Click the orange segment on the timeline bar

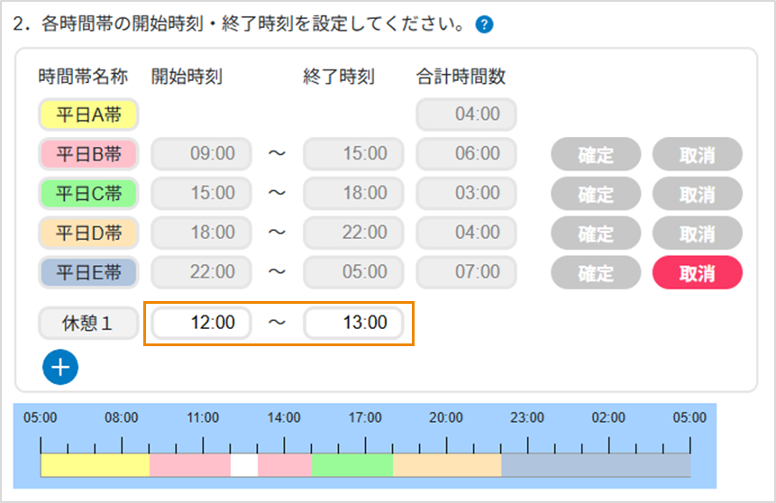point(447,465)
